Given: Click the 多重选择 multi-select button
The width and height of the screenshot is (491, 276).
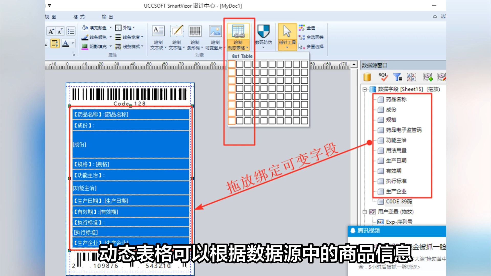Looking at the screenshot, I should point(311,47).
